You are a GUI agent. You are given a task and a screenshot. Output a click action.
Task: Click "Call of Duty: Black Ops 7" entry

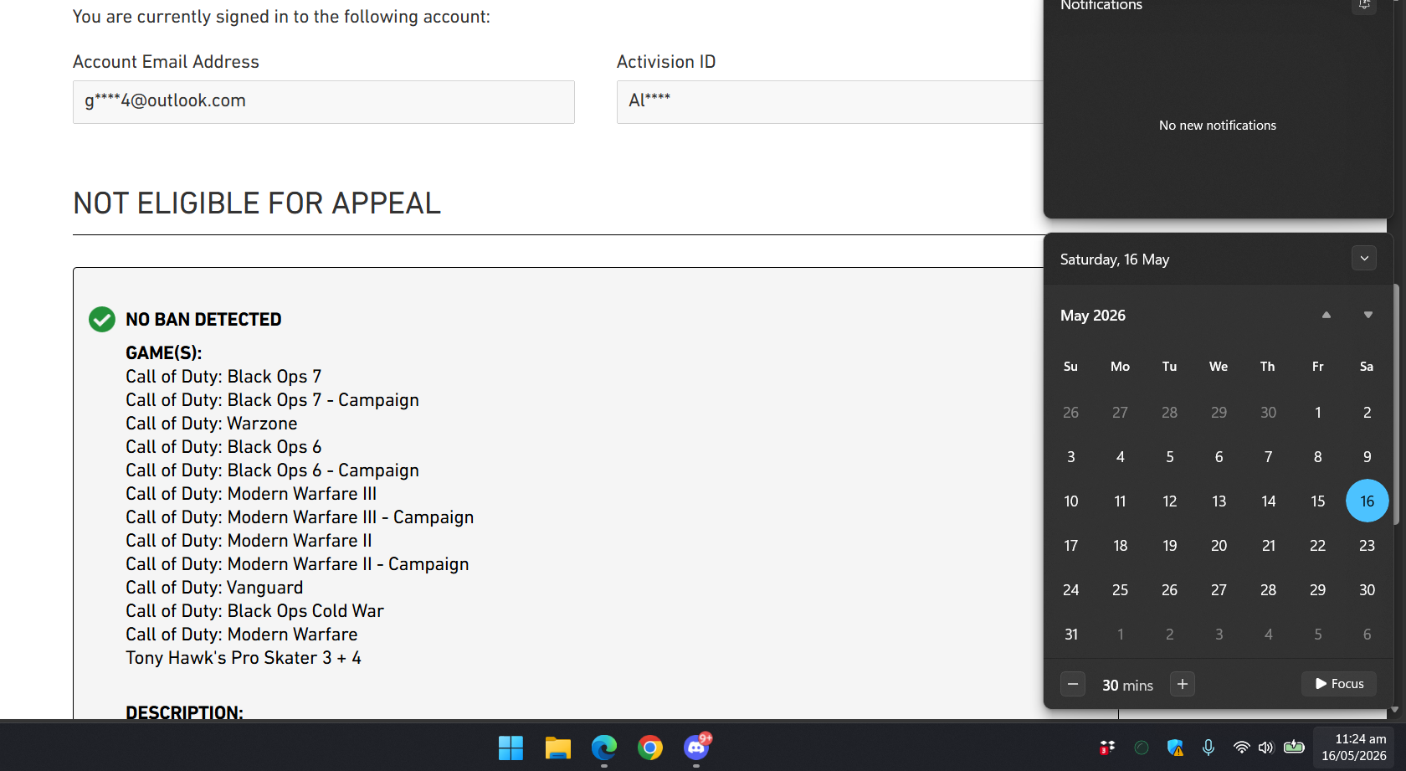223,377
